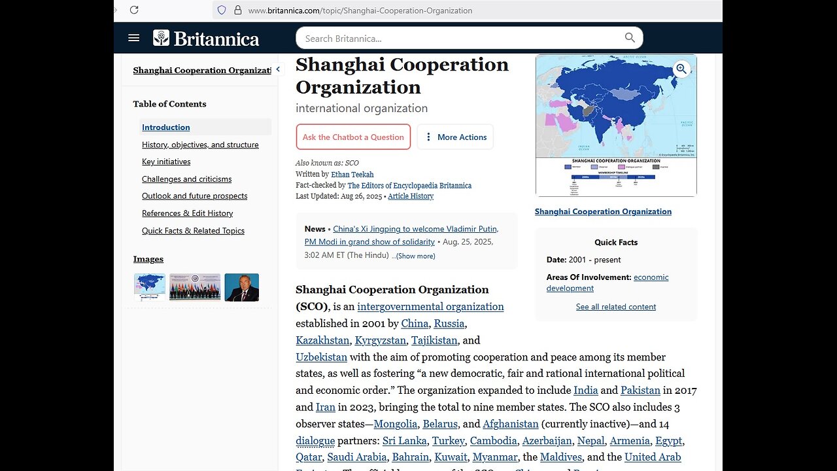Open the portrait thumbnail in Images
The height and width of the screenshot is (471, 837).
point(242,287)
